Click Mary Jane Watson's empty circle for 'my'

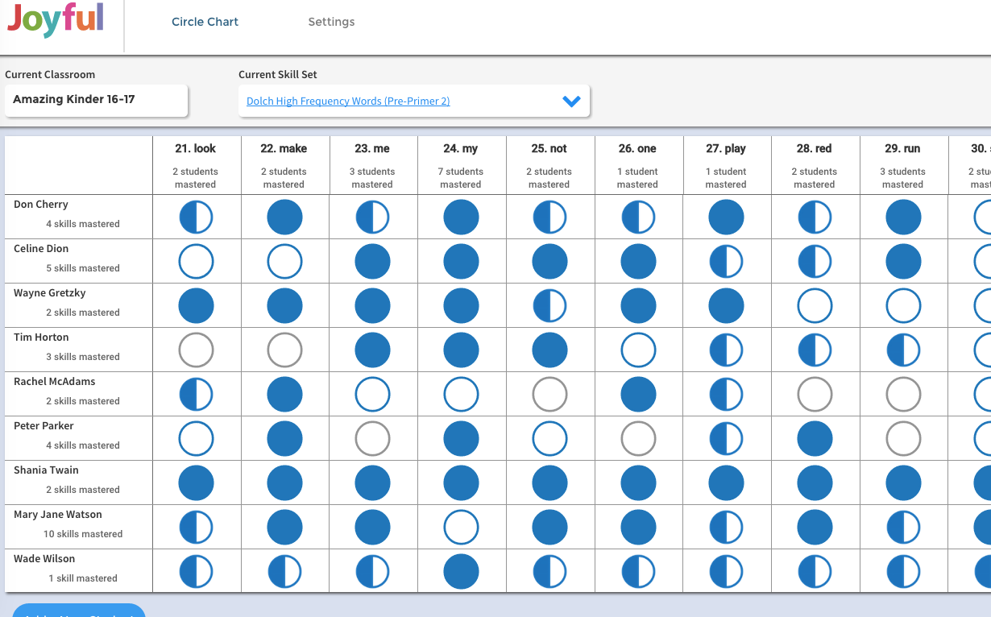point(461,528)
